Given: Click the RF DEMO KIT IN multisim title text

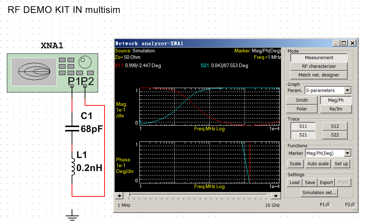Looking at the screenshot, I should (x=64, y=10).
